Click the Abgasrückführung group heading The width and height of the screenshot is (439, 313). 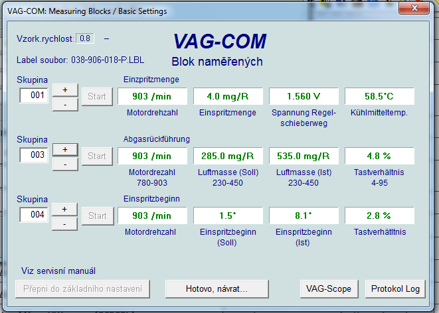tap(157, 139)
